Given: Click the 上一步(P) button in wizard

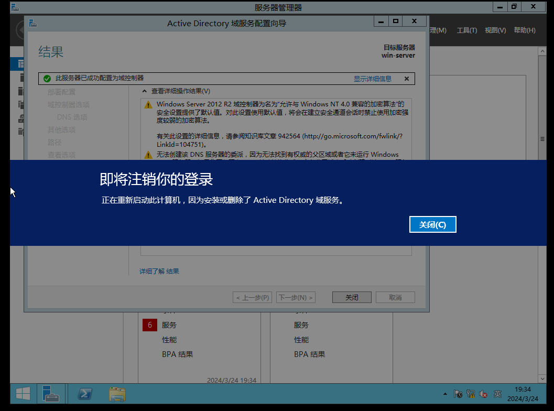Looking at the screenshot, I should click(252, 298).
